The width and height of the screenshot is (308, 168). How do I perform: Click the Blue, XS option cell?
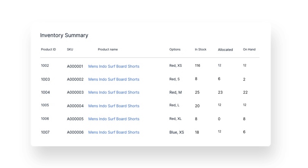177,133
